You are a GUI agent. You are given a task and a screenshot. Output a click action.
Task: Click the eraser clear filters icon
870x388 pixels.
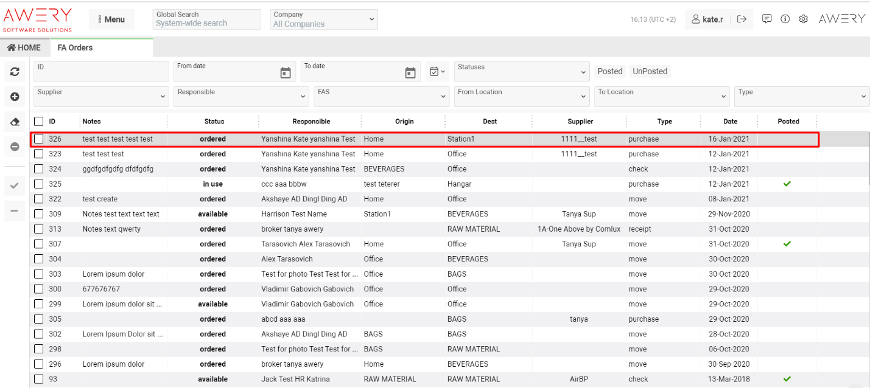coord(15,122)
